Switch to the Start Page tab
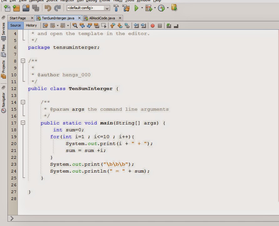The height and width of the screenshot is (226, 279). pyautogui.click(x=18, y=18)
